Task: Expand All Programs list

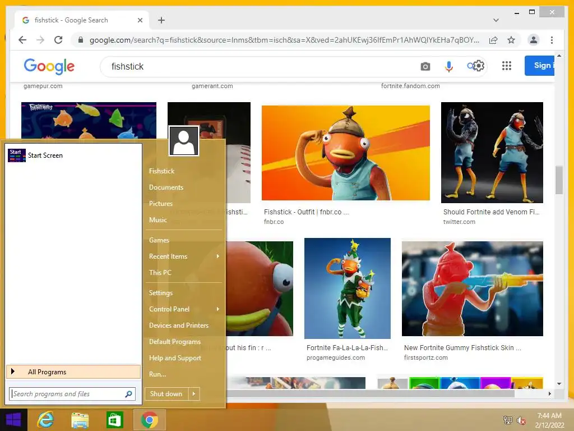Action: point(73,372)
